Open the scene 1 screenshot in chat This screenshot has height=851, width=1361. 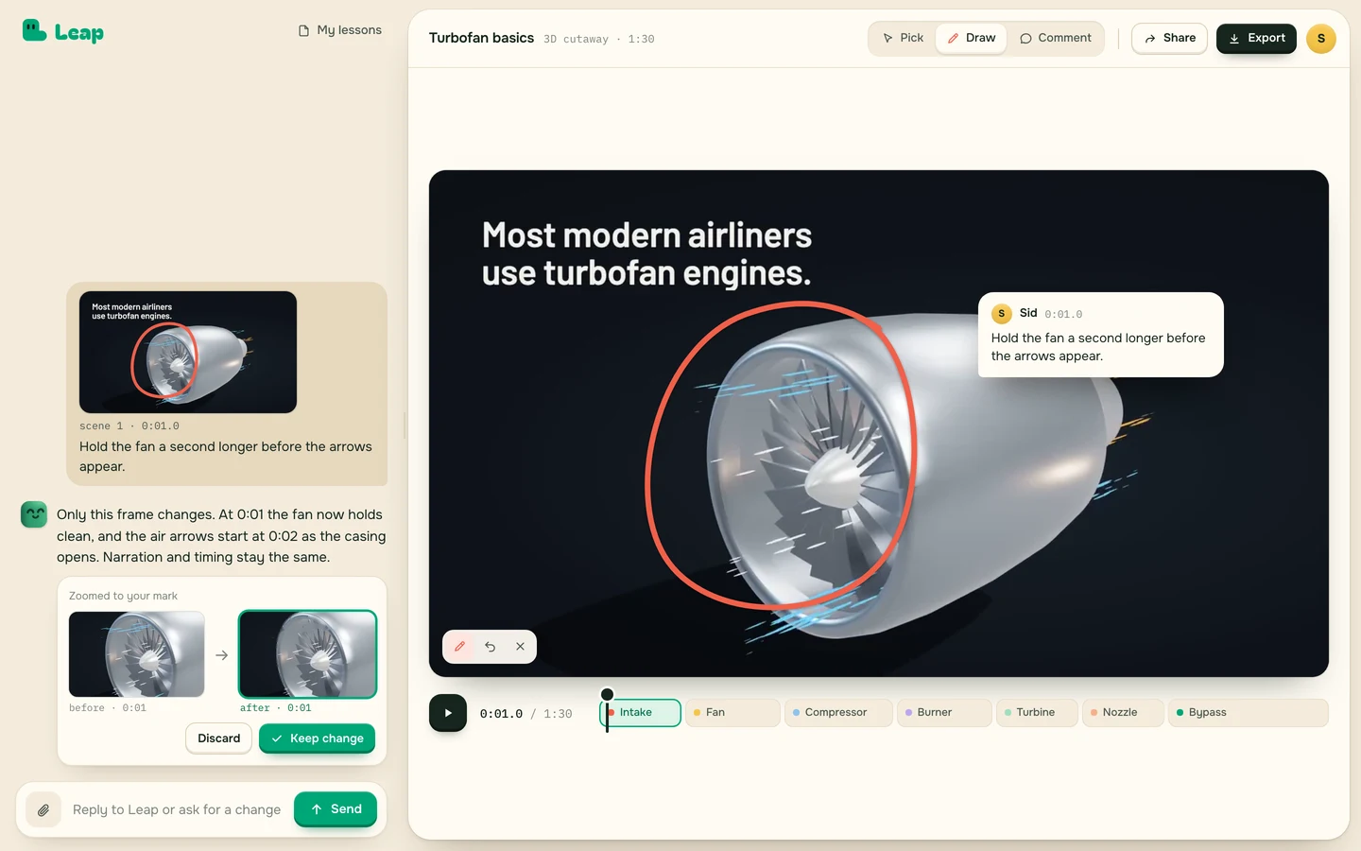point(188,352)
